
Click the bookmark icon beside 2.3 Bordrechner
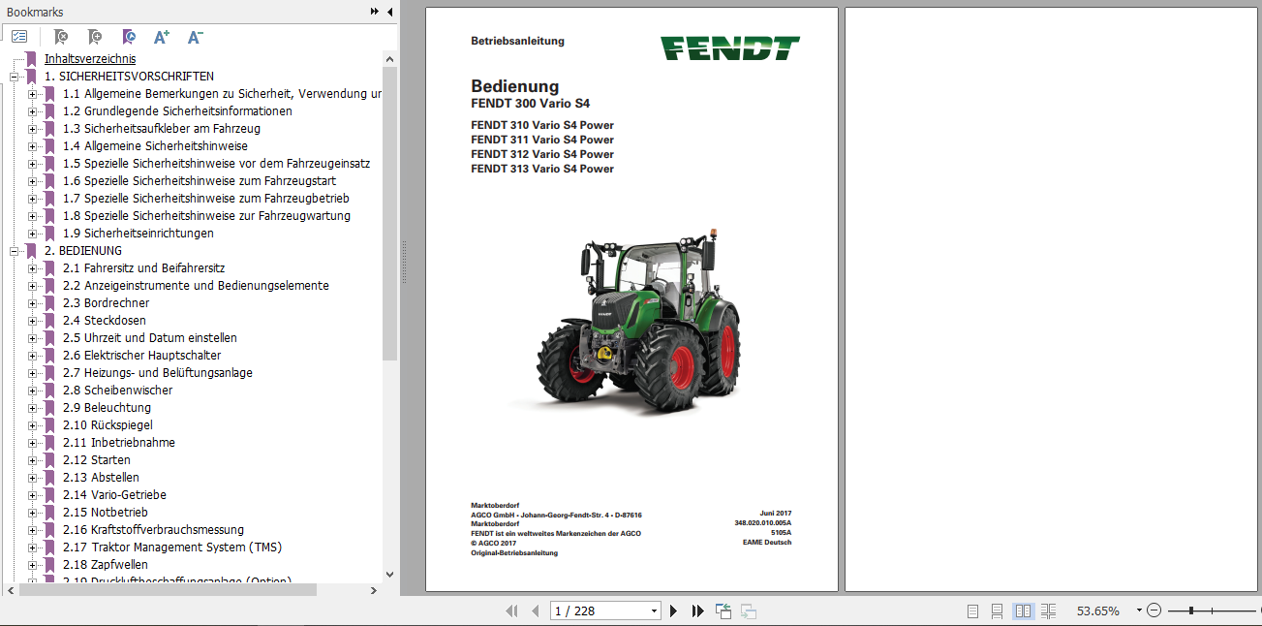pos(49,302)
